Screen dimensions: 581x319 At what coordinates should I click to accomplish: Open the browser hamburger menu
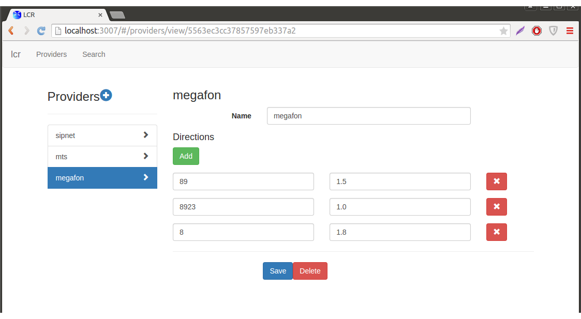point(570,31)
